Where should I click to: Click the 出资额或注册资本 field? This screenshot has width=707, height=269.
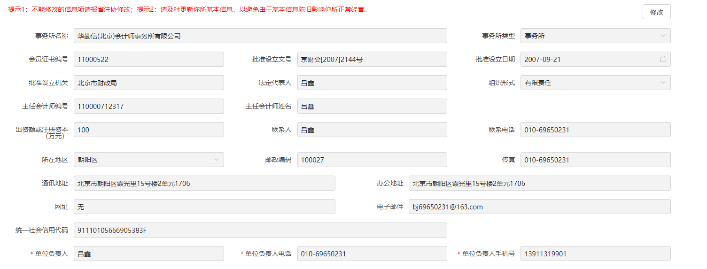click(148, 130)
